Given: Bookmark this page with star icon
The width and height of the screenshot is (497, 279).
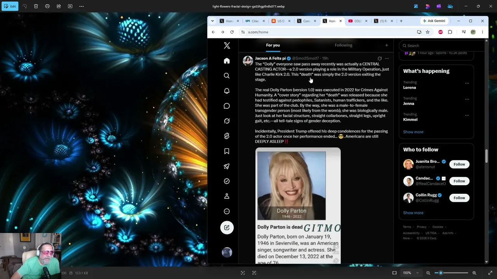Looking at the screenshot, I should click(x=427, y=32).
